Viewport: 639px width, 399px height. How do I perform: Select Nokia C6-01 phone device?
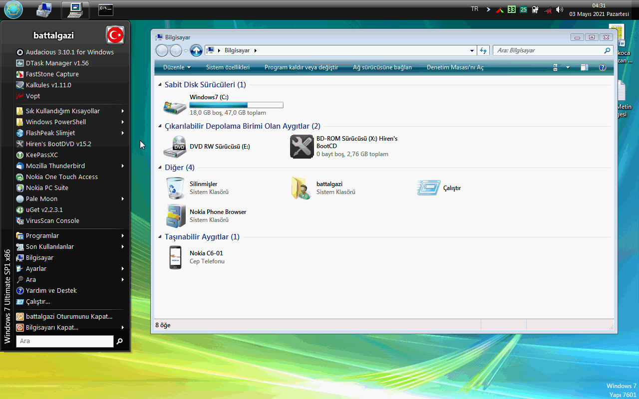[x=196, y=257]
